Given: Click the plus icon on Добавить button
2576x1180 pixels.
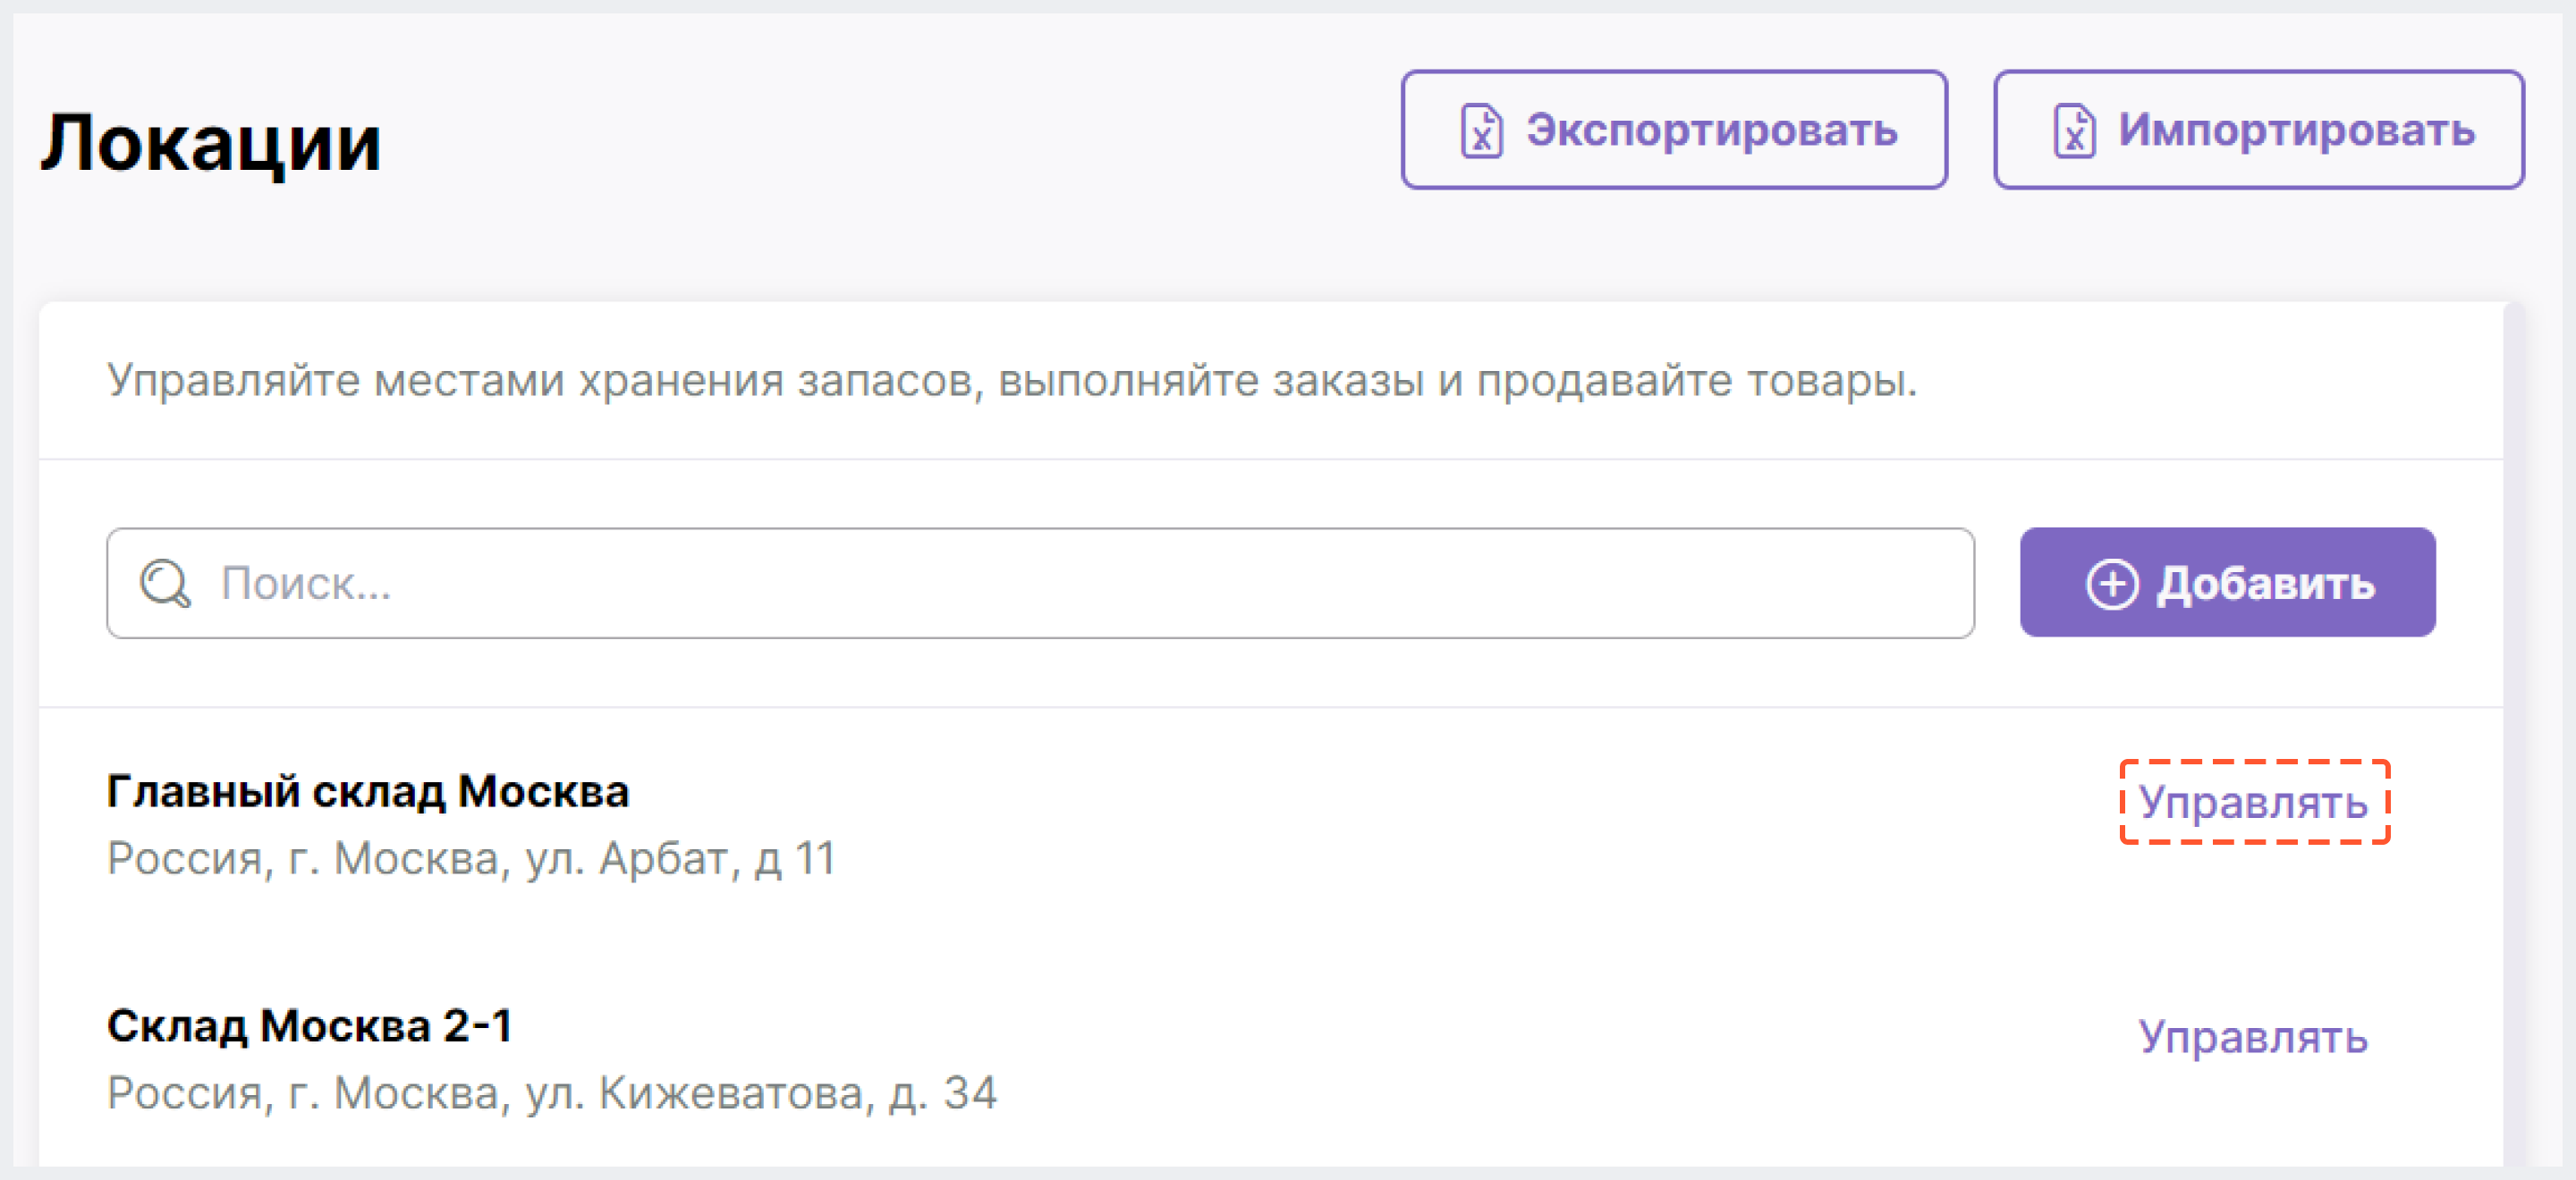Looking at the screenshot, I should click(x=2109, y=583).
